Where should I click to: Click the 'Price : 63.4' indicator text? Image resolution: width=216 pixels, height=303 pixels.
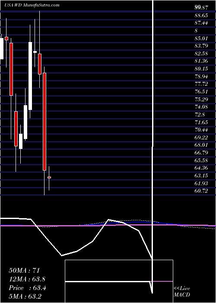(x=28, y=288)
